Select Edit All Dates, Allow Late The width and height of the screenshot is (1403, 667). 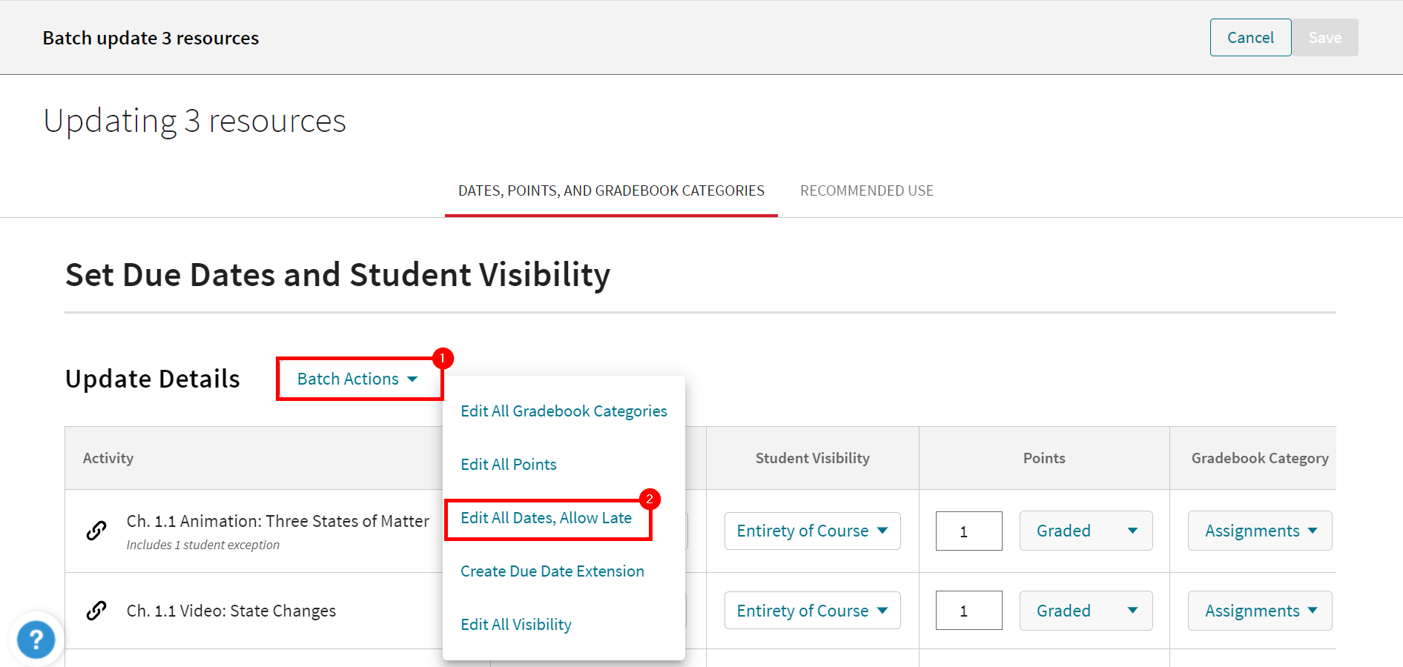(547, 517)
